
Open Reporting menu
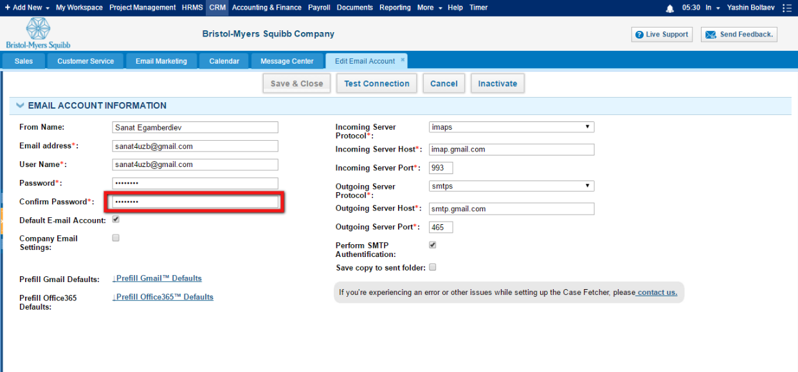pos(395,8)
